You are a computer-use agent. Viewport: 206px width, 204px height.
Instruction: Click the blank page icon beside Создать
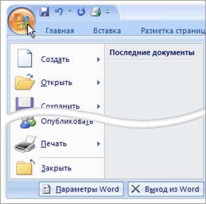[25, 58]
